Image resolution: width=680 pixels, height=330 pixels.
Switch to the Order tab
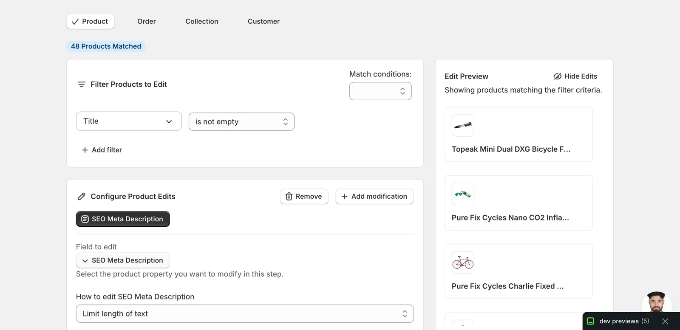click(147, 22)
